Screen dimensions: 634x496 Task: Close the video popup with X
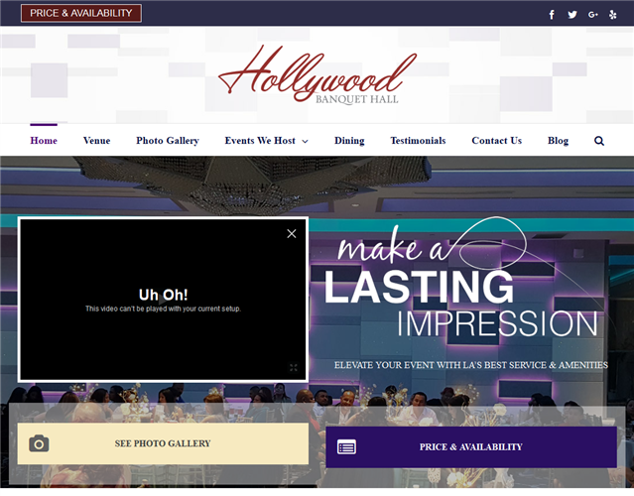(292, 234)
